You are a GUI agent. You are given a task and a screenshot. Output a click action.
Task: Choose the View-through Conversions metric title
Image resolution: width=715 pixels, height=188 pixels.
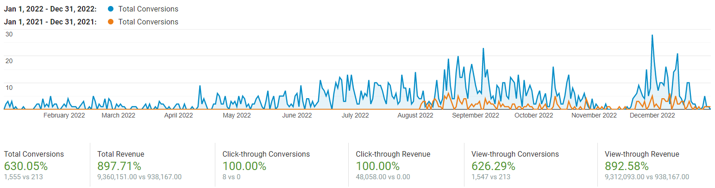point(515,154)
